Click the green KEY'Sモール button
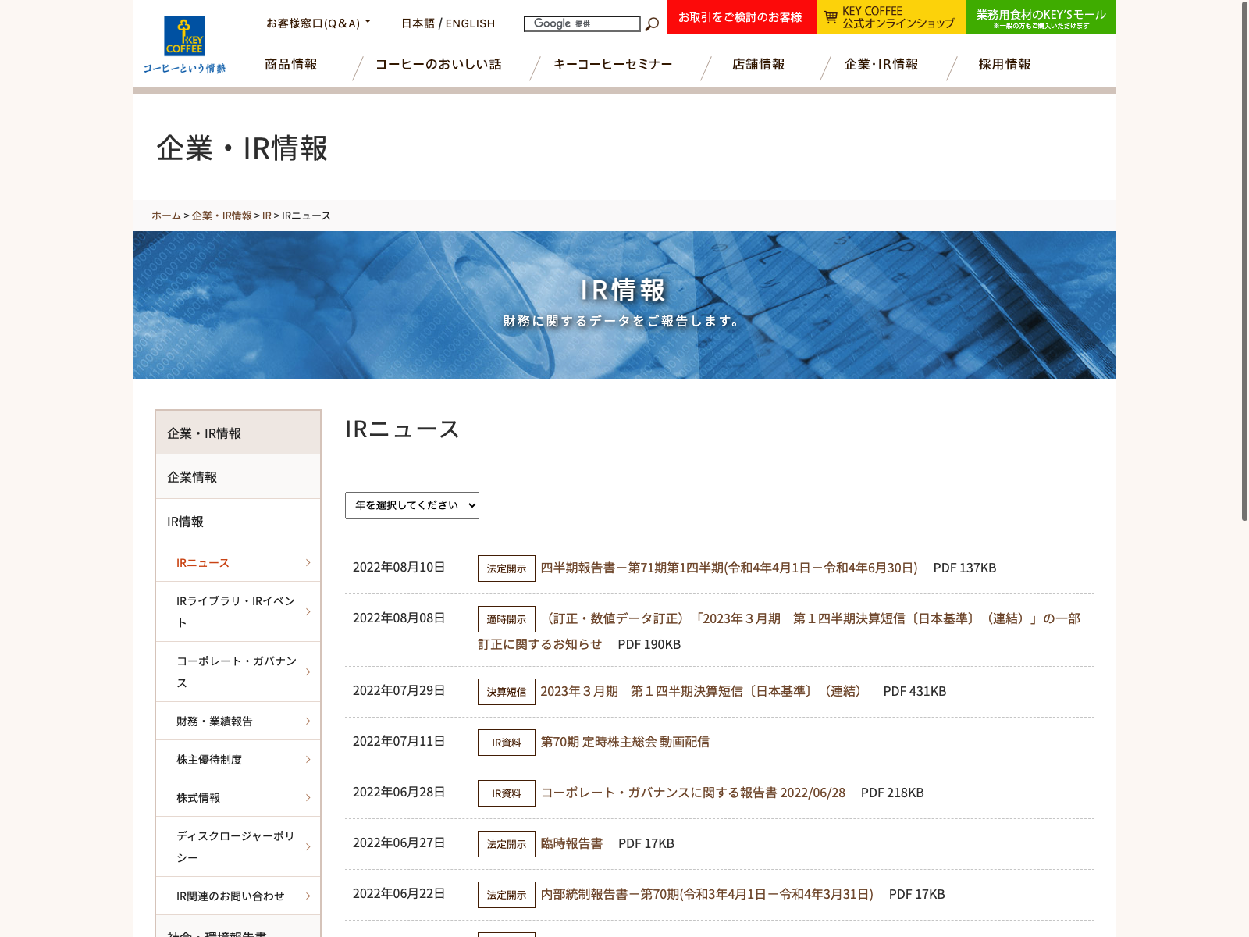 pos(1041,17)
